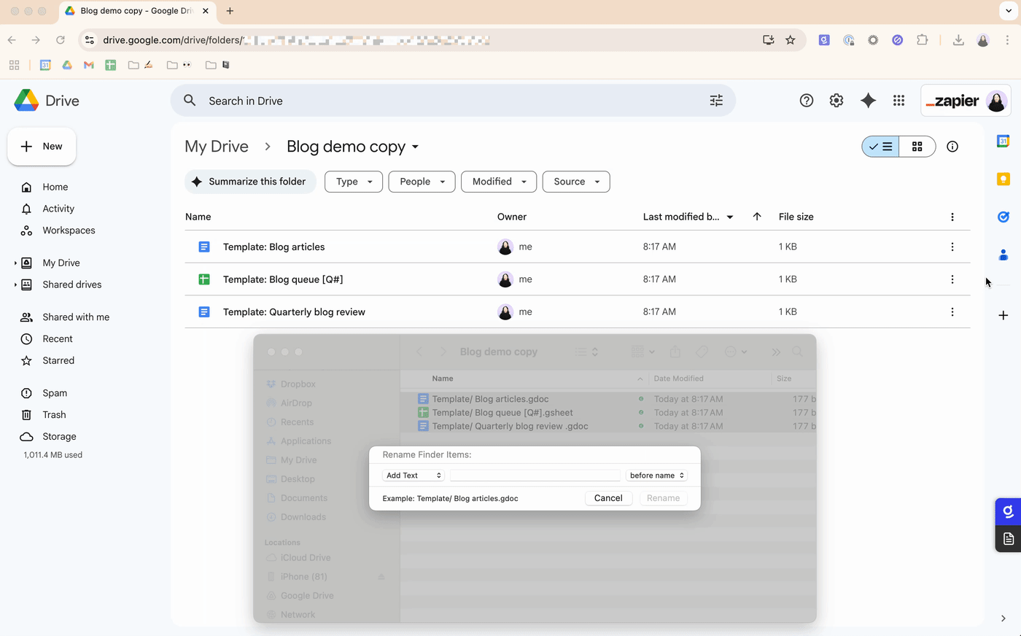This screenshot has height=636, width=1021.
Task: Reload the browser page
Action: [x=61, y=40]
